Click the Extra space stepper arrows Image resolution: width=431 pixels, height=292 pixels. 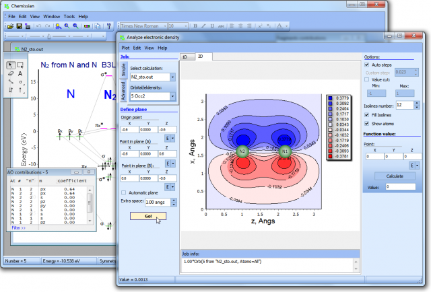[174, 203]
